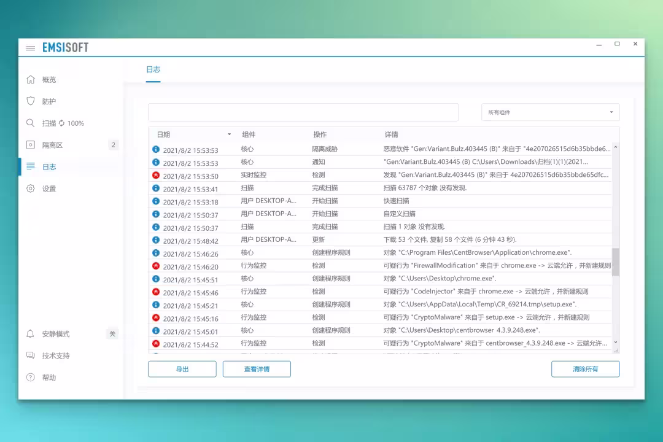Select the CentBrowser chrome.exe rule row

tap(380, 253)
